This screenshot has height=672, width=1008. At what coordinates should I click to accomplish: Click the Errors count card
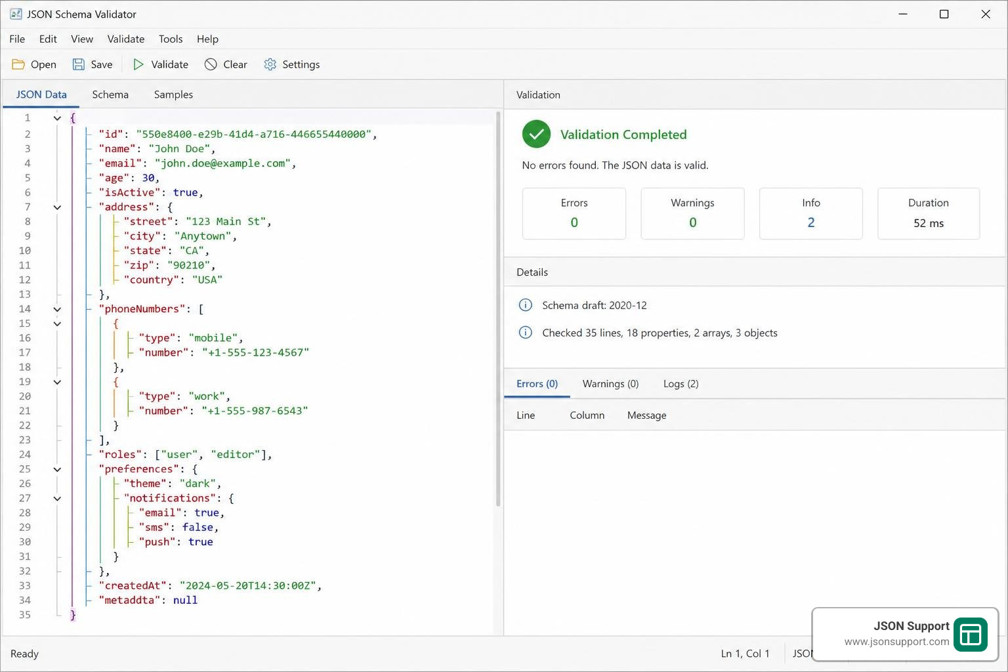[574, 213]
